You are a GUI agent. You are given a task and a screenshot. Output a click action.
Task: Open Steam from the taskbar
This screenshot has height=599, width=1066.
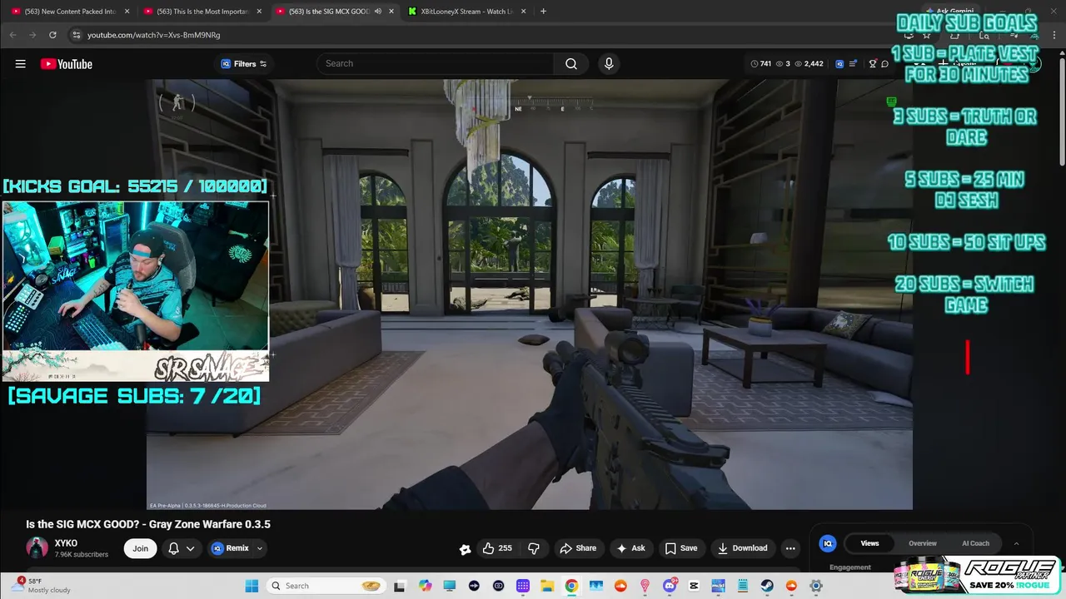[x=767, y=586]
